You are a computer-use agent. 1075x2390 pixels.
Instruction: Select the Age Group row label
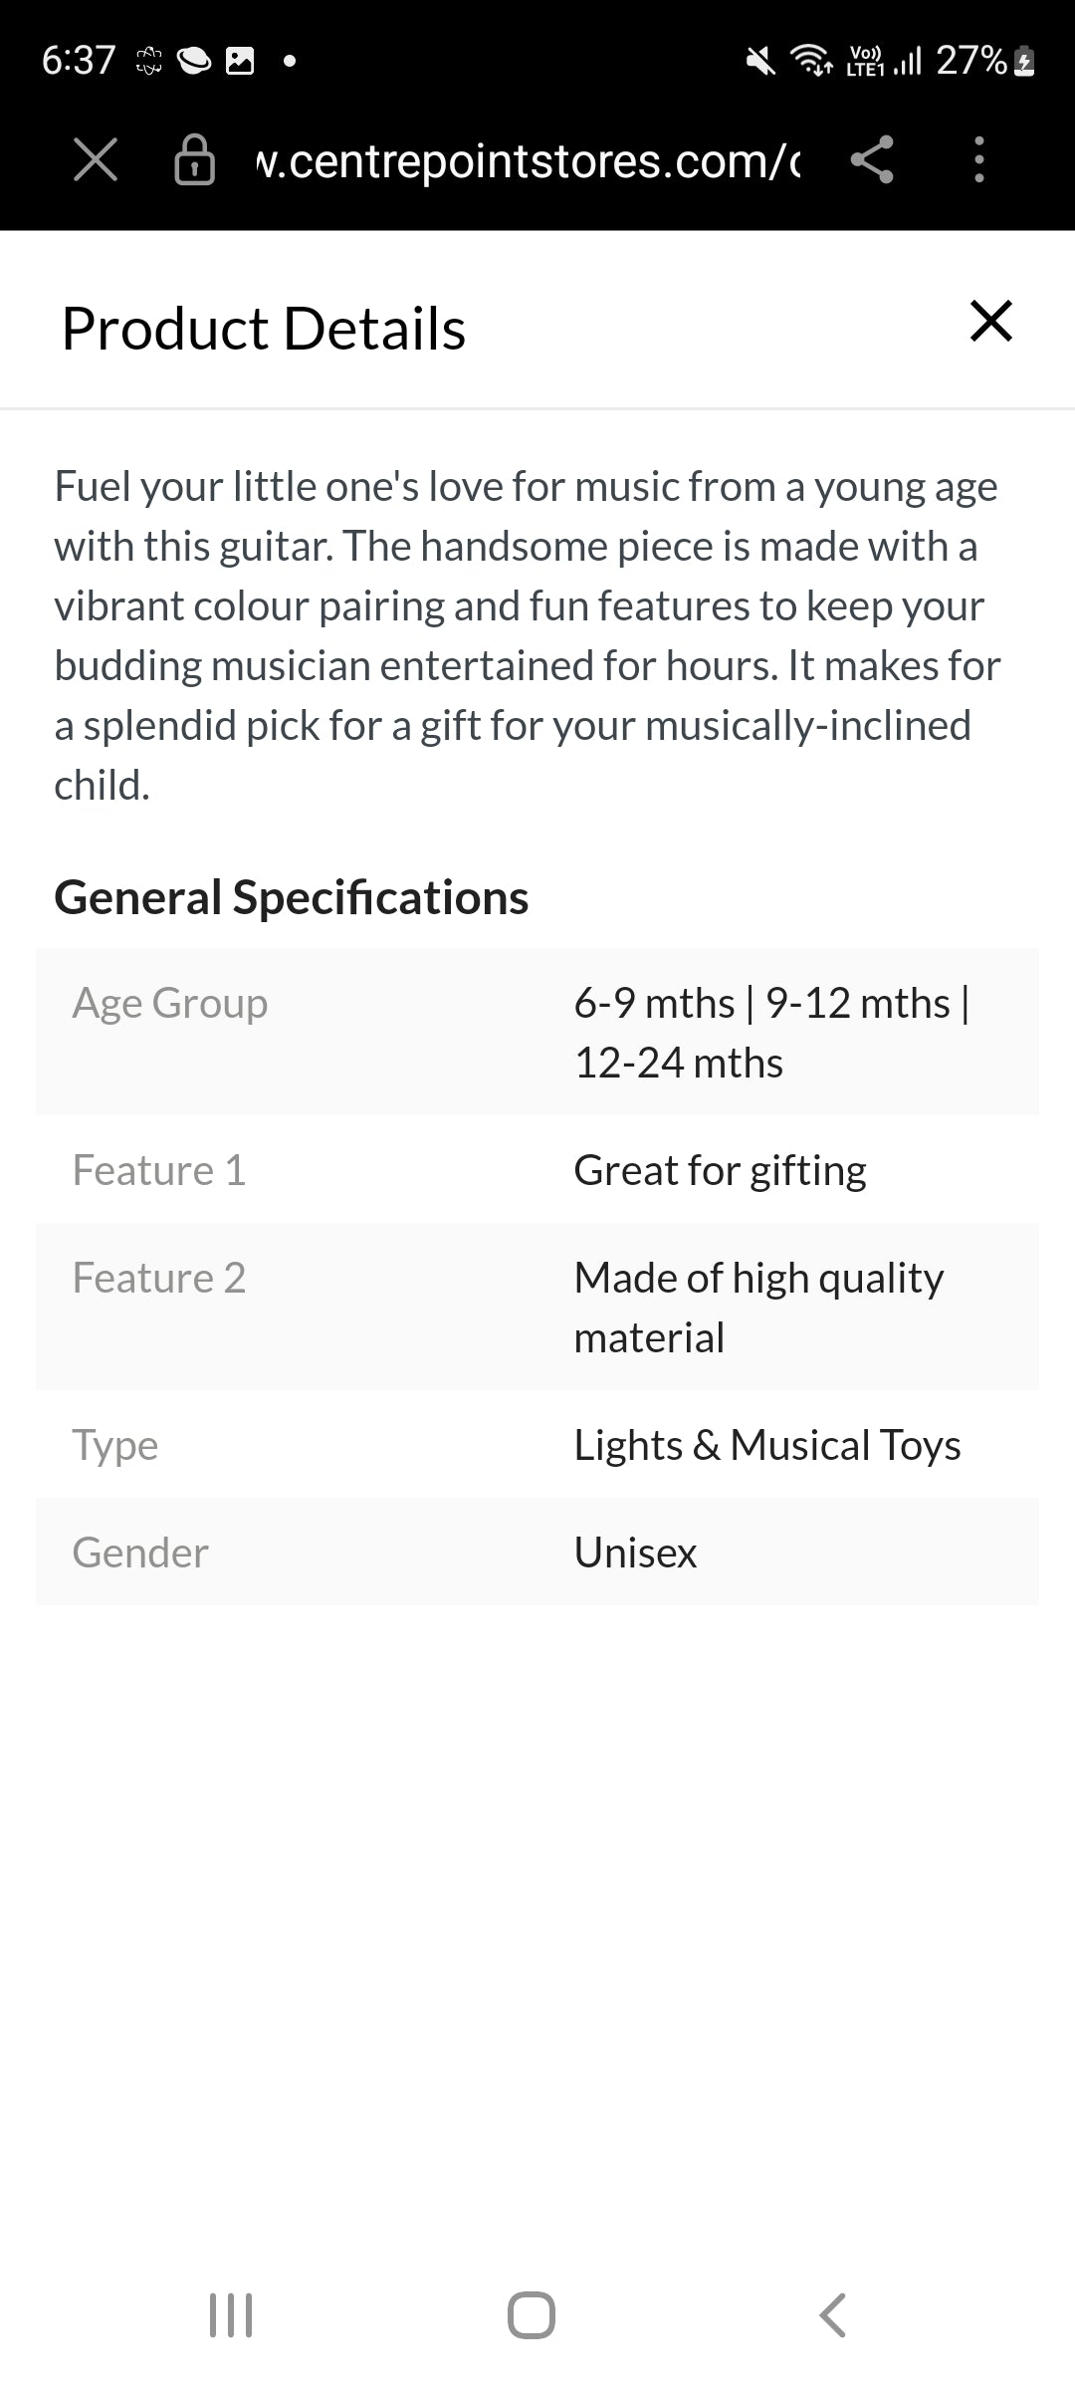pos(170,1003)
